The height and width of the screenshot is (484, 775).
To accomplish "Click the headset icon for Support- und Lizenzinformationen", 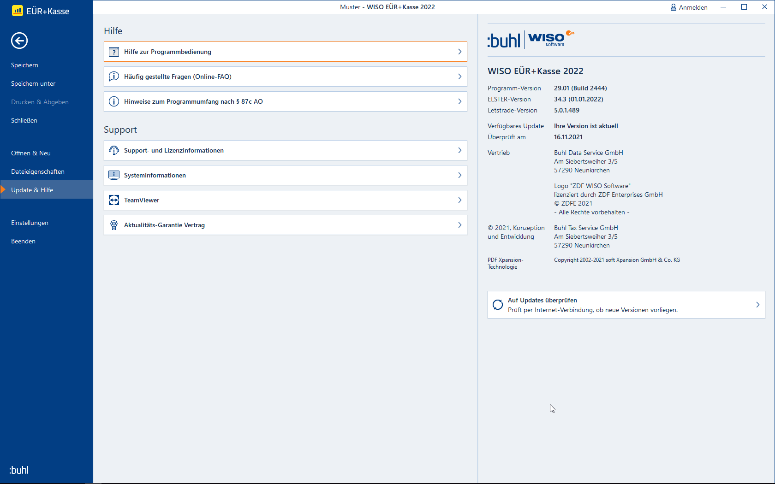I will tap(114, 150).
